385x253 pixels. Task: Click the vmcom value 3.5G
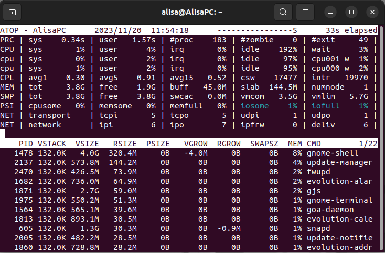pos(288,96)
